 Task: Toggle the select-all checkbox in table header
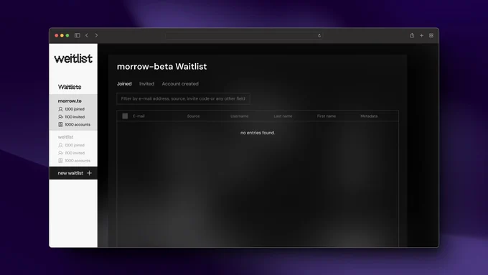pyautogui.click(x=125, y=116)
